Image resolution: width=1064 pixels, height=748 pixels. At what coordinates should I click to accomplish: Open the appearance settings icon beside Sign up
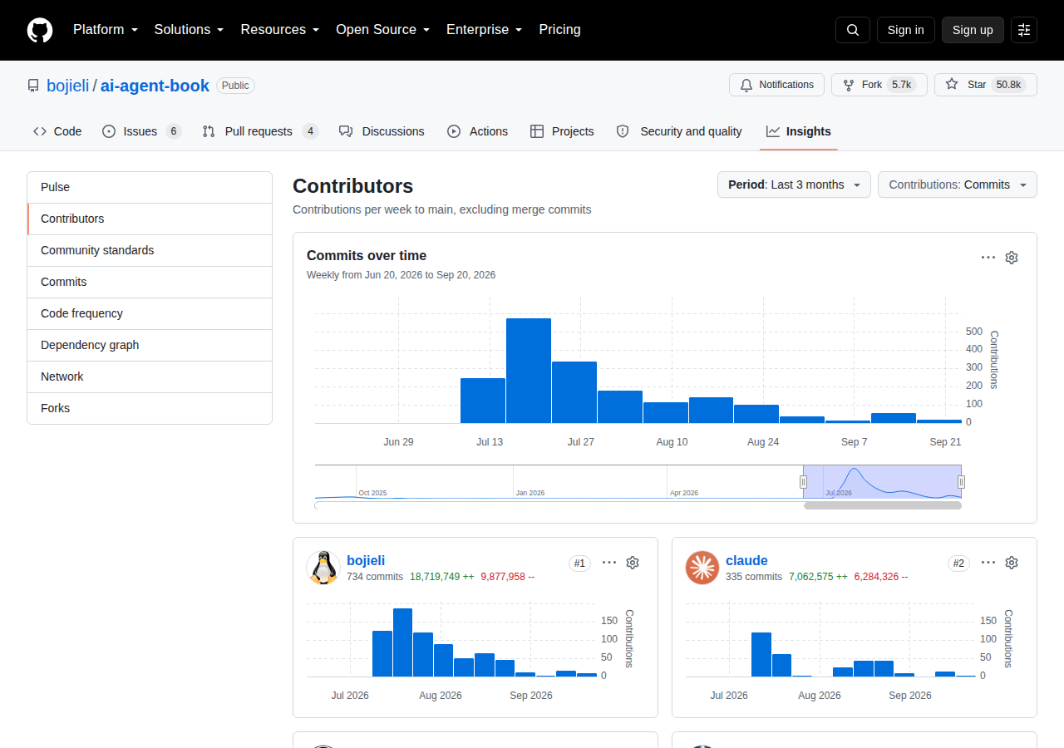pos(1024,30)
